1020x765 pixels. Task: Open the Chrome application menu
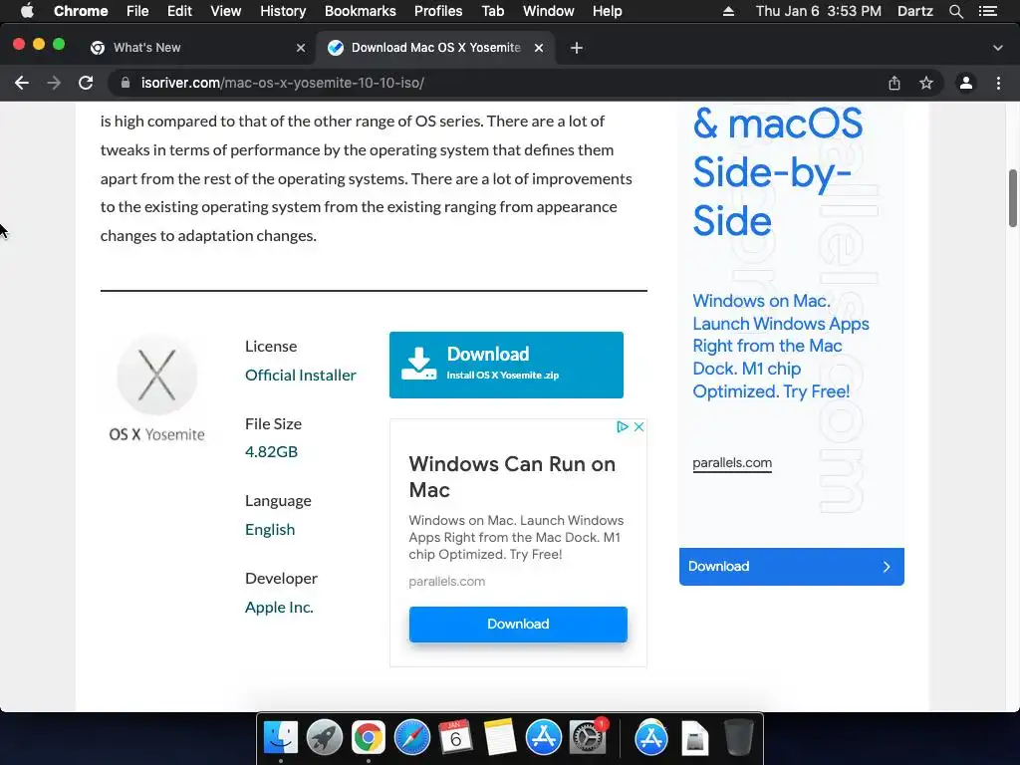point(81,11)
